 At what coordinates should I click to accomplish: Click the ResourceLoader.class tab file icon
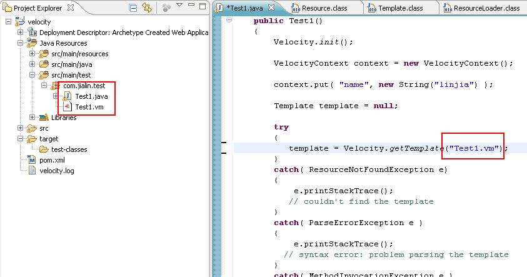[448, 8]
